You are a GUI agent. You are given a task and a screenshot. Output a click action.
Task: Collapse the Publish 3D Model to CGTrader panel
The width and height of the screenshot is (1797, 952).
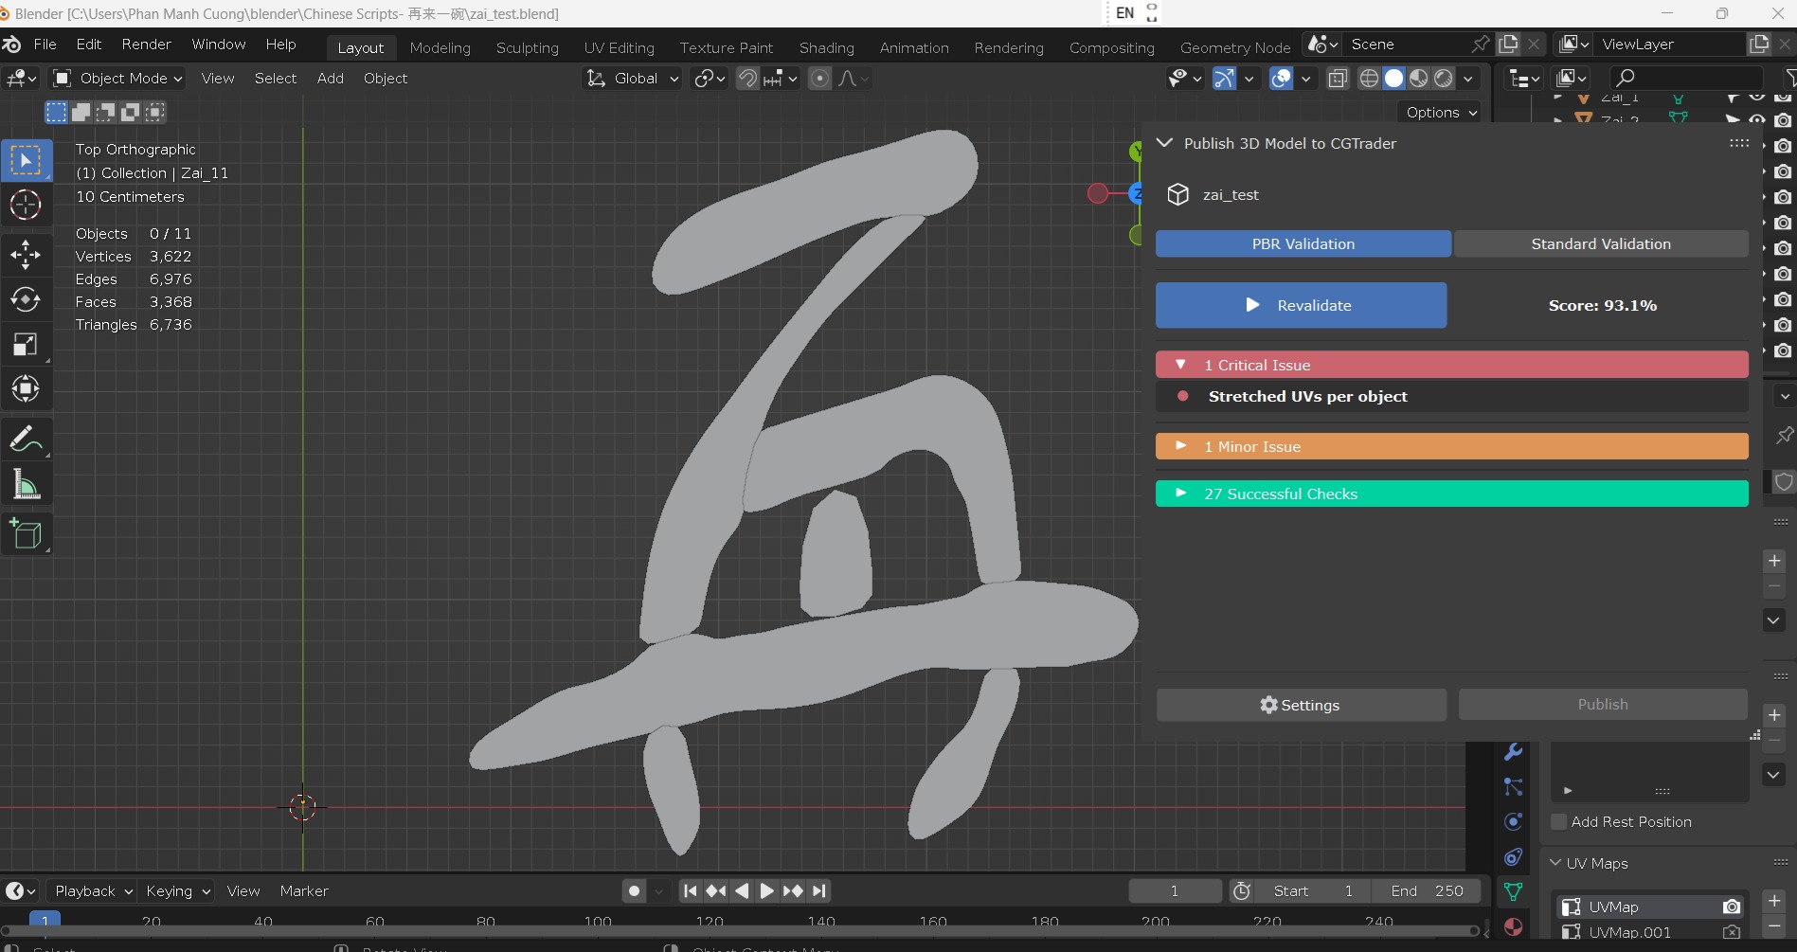[x=1164, y=143]
